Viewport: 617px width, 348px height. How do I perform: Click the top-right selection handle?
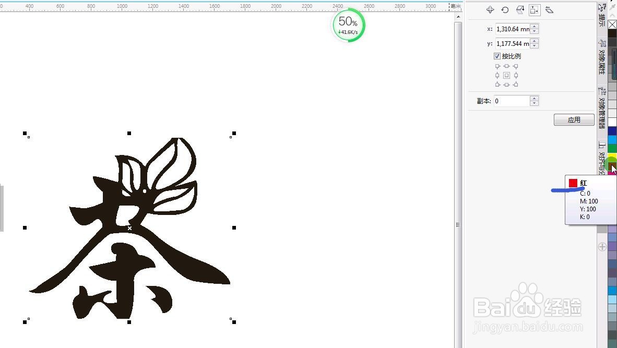[x=234, y=134]
